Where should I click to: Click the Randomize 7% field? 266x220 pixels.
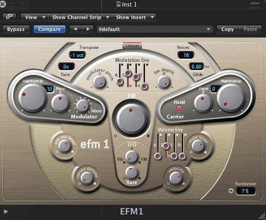click(x=245, y=191)
